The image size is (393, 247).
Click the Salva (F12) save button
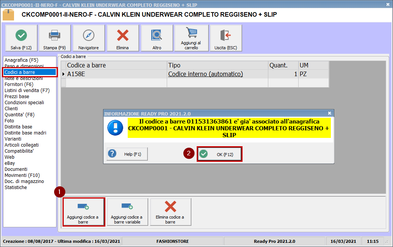[x=21, y=38]
